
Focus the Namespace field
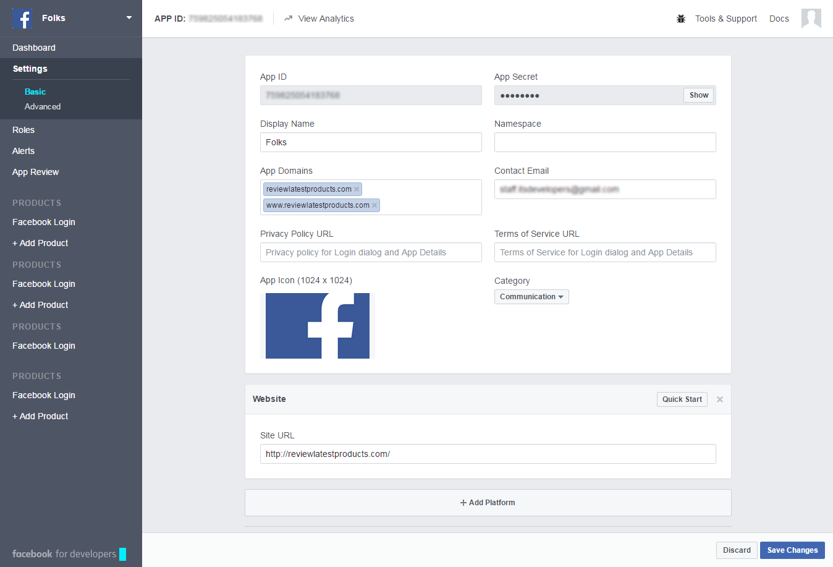[605, 142]
